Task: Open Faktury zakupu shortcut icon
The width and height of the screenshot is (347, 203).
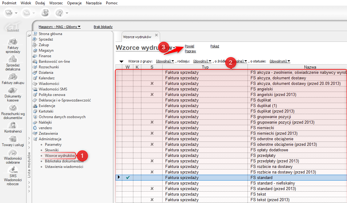Action: point(13,77)
